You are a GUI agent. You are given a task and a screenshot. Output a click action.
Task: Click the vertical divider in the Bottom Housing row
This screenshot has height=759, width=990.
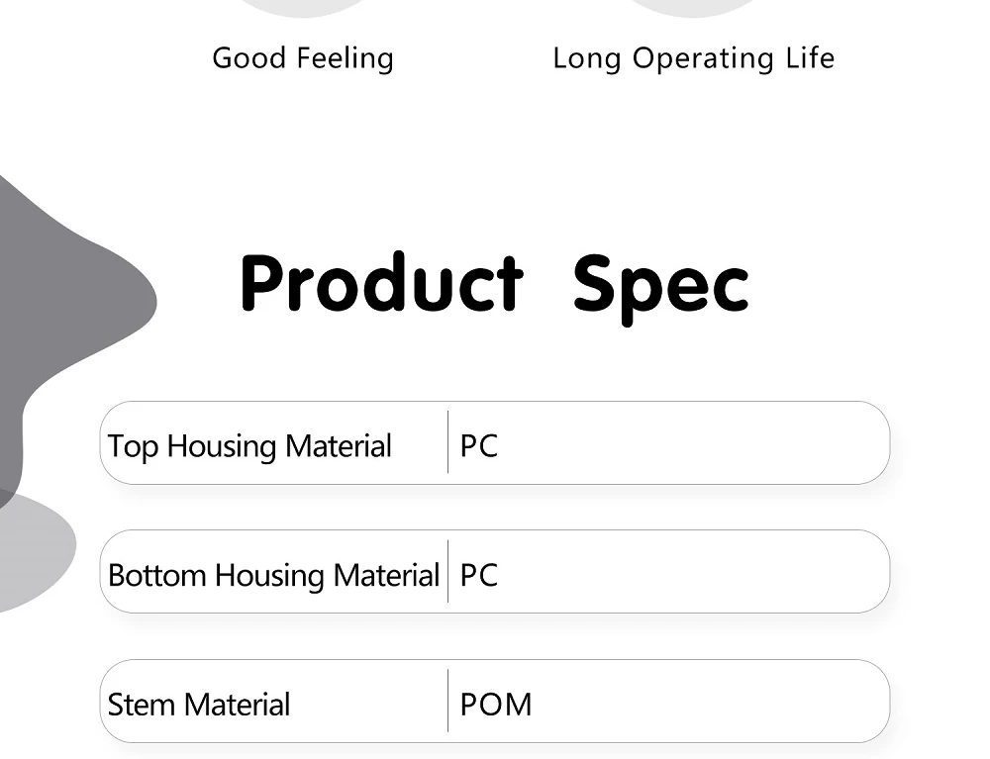[x=448, y=571]
